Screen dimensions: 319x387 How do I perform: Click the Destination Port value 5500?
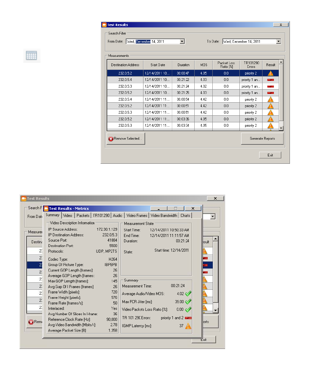113,246
